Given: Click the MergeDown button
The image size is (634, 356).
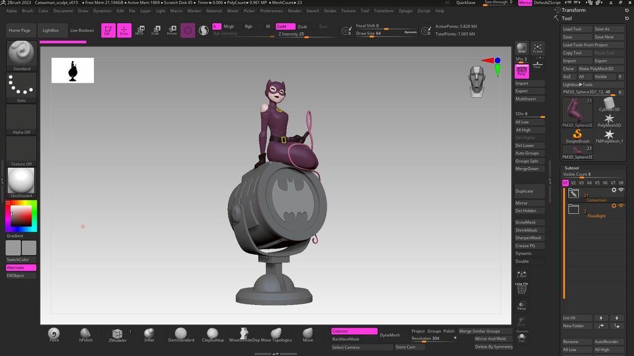Looking at the screenshot, I should tap(529, 169).
